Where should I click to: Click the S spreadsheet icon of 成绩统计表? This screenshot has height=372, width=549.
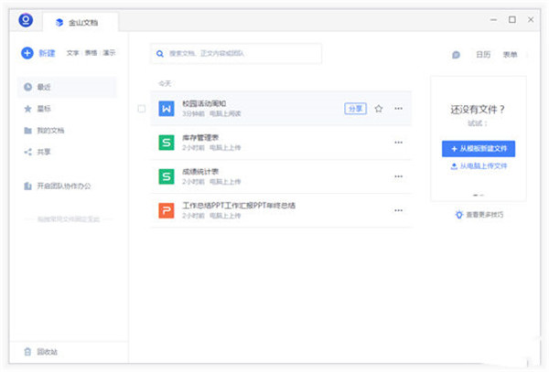(167, 176)
